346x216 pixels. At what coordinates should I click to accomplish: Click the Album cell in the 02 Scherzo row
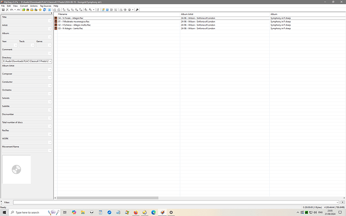(x=280, y=25)
